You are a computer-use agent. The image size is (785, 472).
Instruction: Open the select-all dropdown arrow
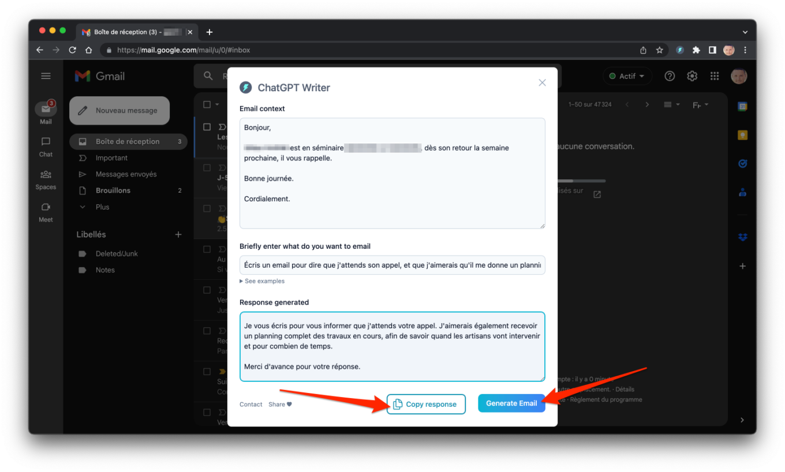218,104
